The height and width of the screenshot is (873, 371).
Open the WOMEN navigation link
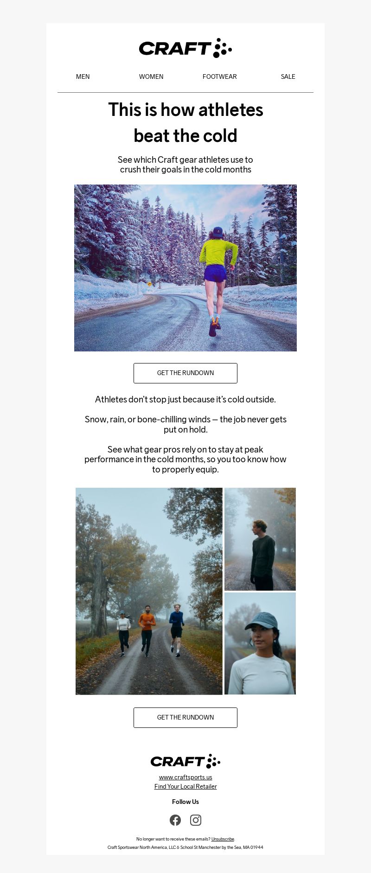point(151,76)
